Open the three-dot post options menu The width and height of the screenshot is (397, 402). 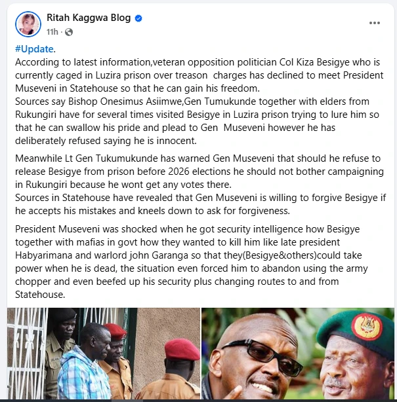(x=375, y=23)
